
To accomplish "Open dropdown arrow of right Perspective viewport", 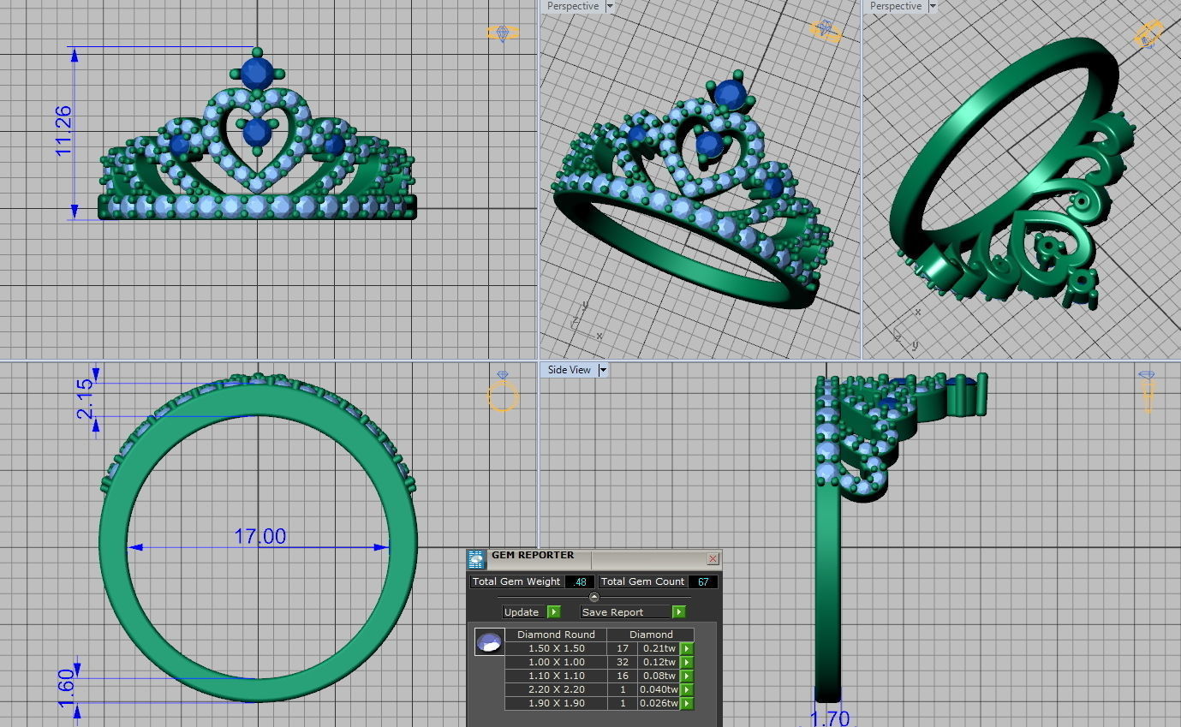I will pyautogui.click(x=933, y=6).
